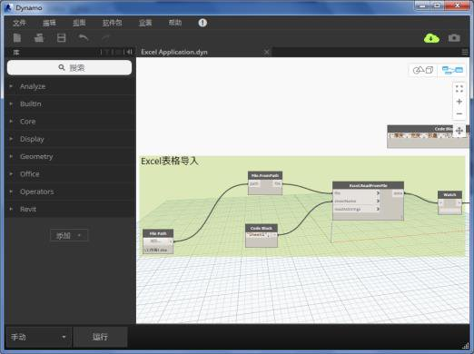Click the Open file toolbar icon
This screenshot has width=474, height=354.
(x=39, y=38)
